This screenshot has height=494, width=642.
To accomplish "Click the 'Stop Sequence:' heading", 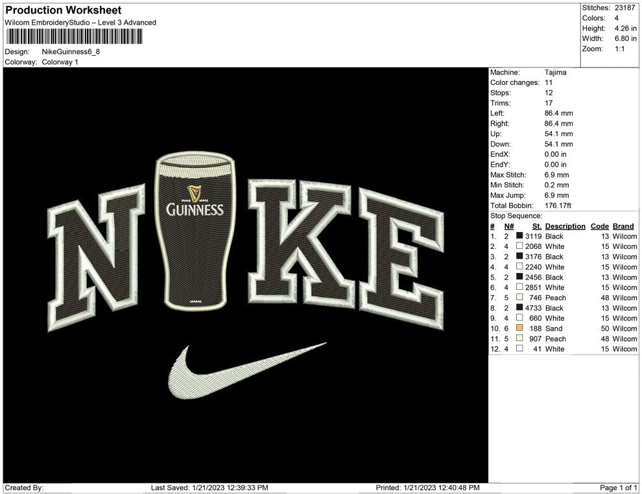I will pos(516,215).
